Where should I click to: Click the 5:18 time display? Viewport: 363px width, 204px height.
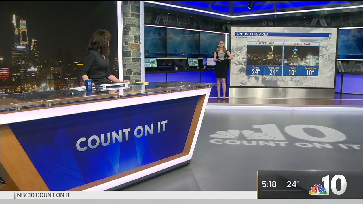[269, 184]
